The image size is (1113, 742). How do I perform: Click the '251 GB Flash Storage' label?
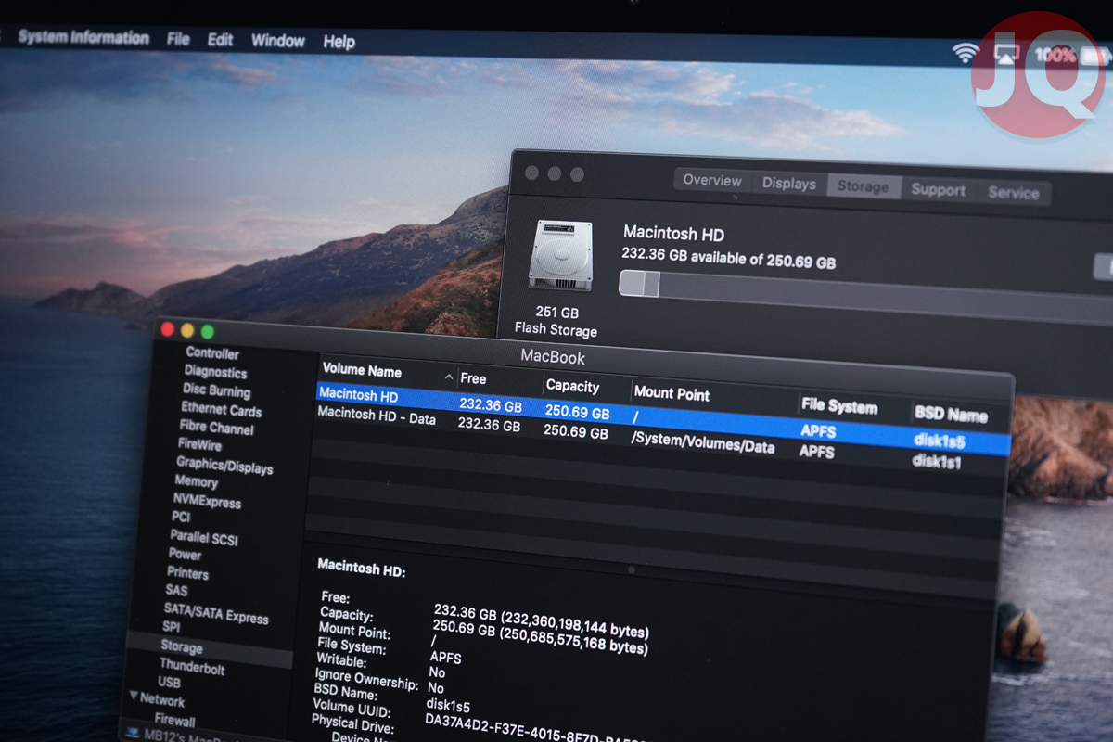(x=557, y=321)
